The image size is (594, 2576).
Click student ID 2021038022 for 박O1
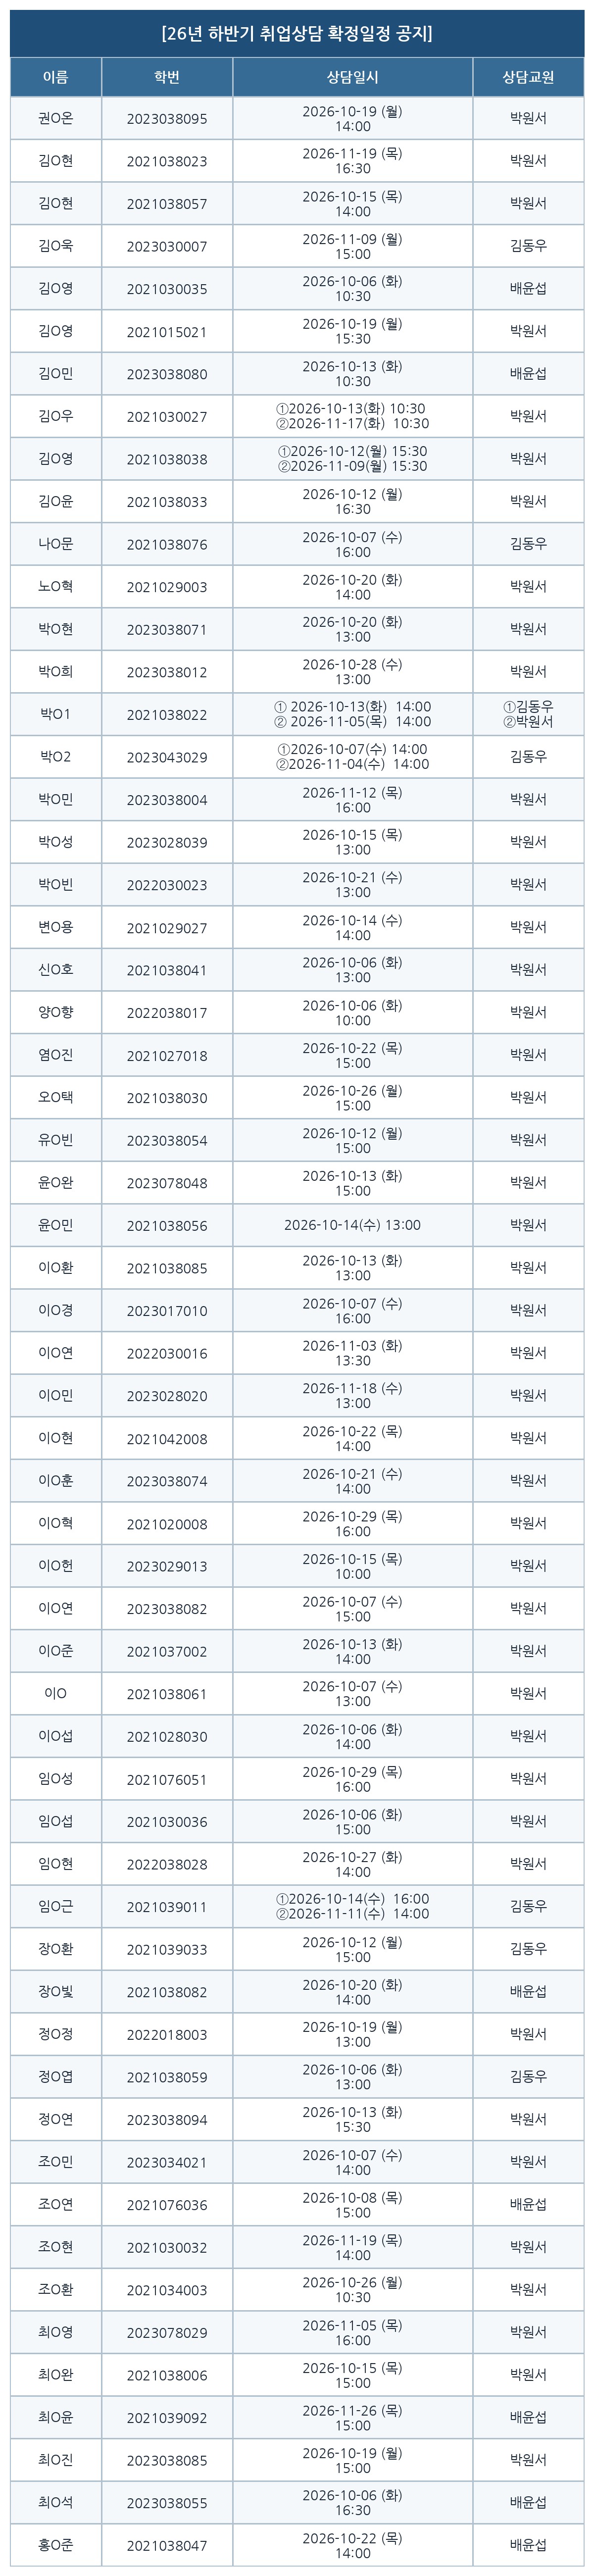click(x=167, y=715)
